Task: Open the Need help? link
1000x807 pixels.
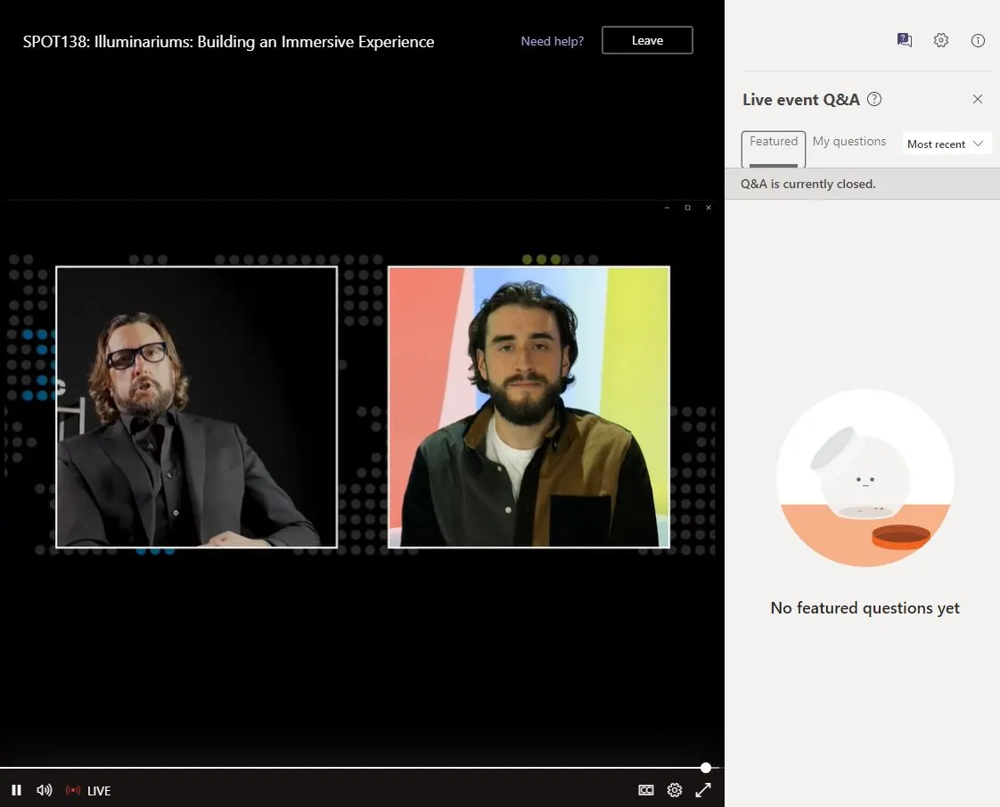Action: click(x=552, y=41)
